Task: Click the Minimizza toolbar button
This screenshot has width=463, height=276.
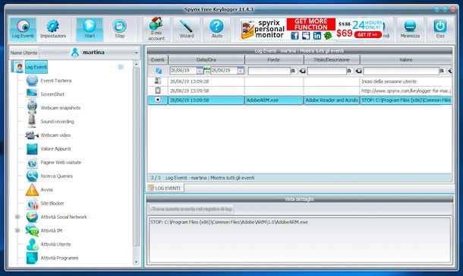Action: pyautogui.click(x=410, y=29)
